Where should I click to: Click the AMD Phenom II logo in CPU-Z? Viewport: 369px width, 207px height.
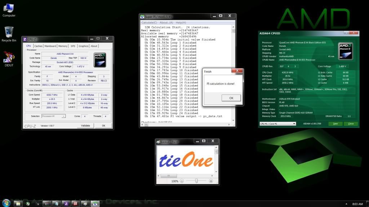point(100,60)
